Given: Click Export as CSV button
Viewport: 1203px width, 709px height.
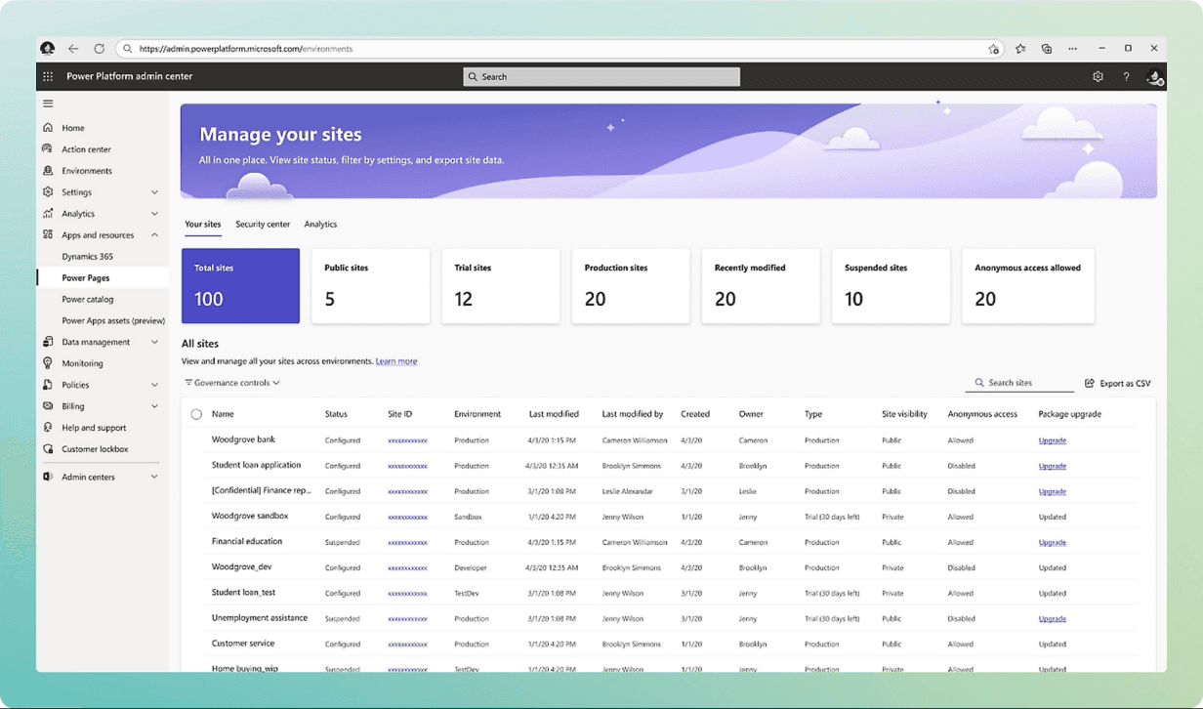Looking at the screenshot, I should tap(1118, 384).
